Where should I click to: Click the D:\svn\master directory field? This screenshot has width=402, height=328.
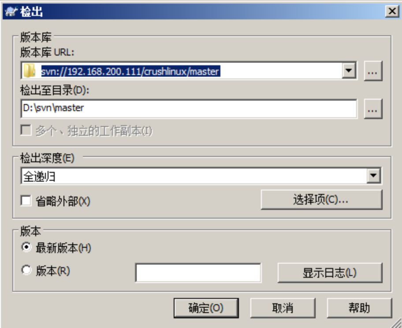click(x=189, y=109)
